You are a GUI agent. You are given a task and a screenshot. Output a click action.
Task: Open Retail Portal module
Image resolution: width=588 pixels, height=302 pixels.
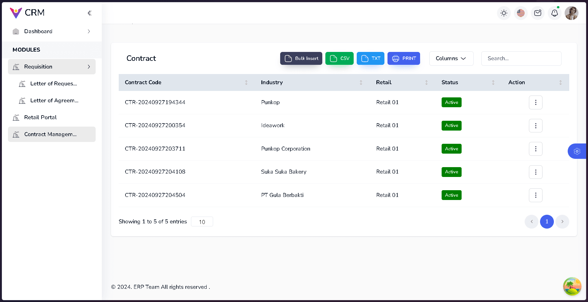point(40,117)
